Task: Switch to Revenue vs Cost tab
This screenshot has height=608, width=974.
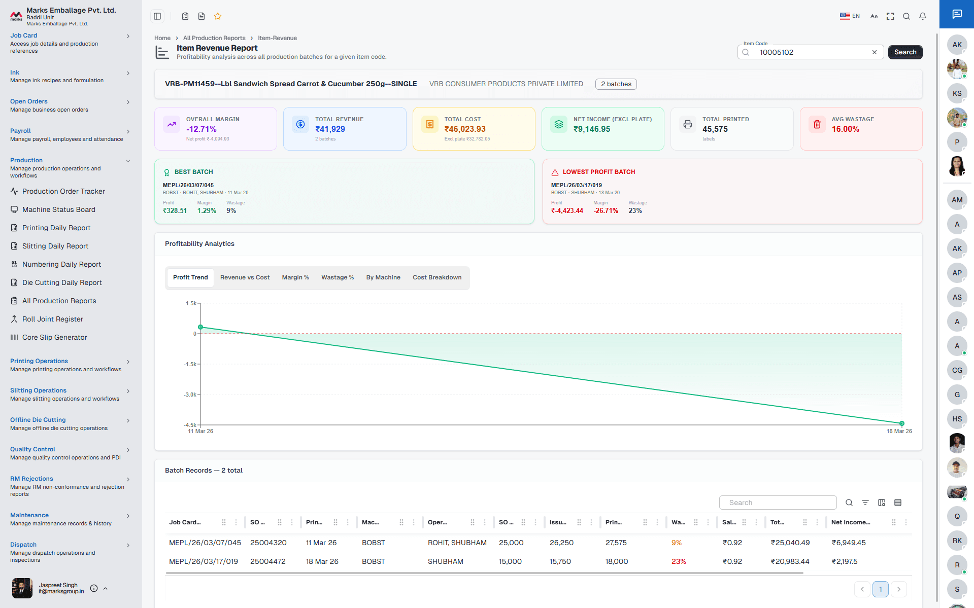Action: [245, 277]
